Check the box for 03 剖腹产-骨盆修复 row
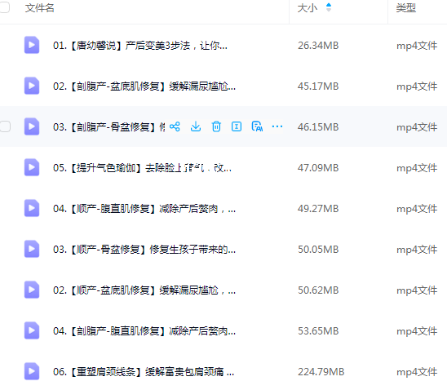 5,126
